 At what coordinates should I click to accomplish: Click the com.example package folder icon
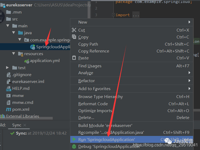coord(27,40)
